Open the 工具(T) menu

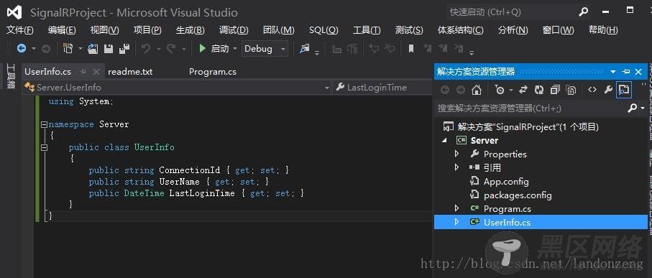367,30
